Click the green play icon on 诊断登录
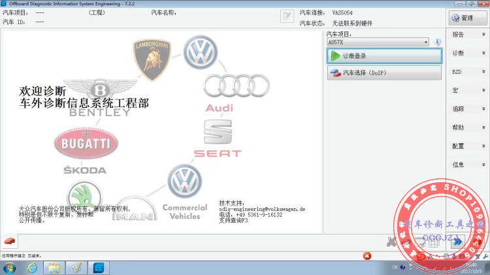490x275 pixels. click(x=335, y=56)
